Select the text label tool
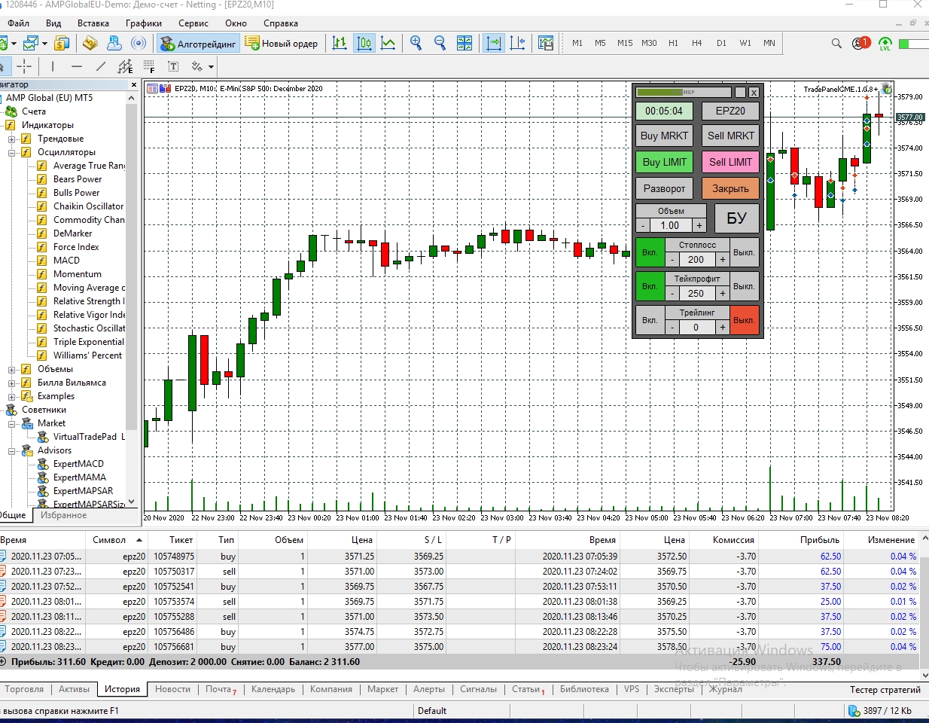Image resolution: width=929 pixels, height=723 pixels. click(173, 66)
